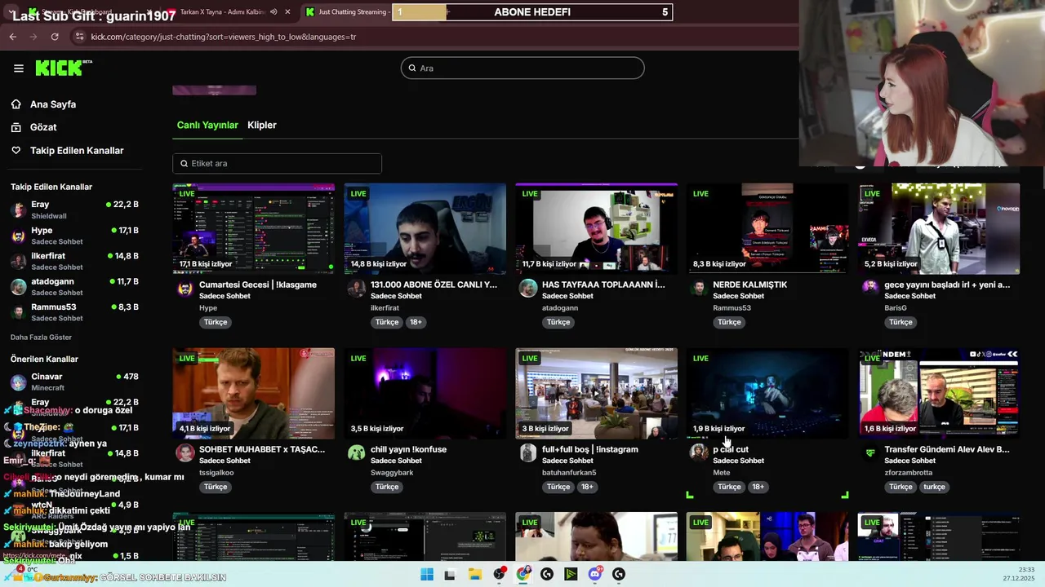Switch to Klipler tab
Viewport: 1045px width, 587px height.
[x=262, y=126]
